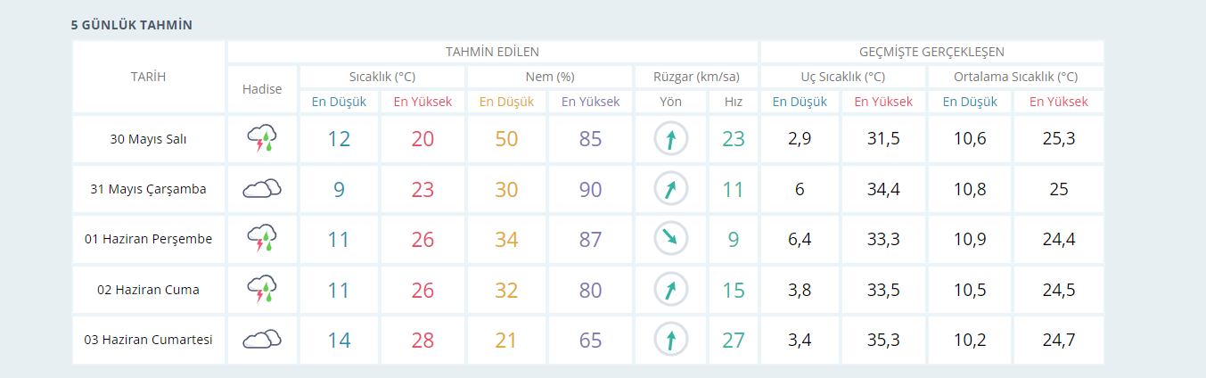Viewport: 1206px width, 378px height.
Task: Click southeast wind arrow for 01 Haziran Perşembe
Action: click(670, 239)
